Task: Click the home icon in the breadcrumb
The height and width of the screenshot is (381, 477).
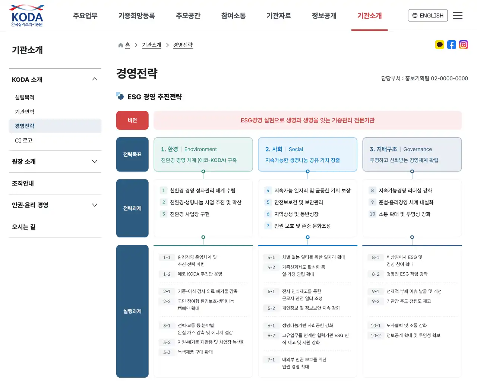Action: coord(120,45)
